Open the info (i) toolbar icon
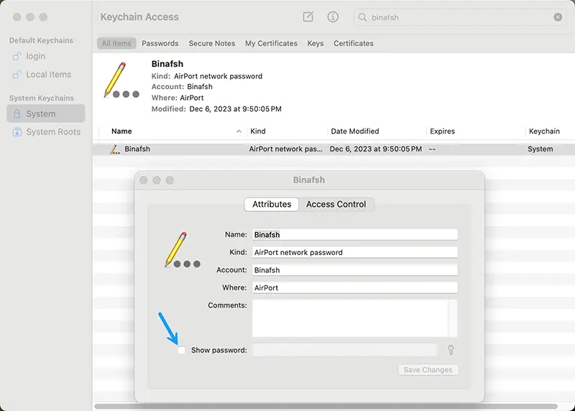This screenshot has width=575, height=411. 333,17
